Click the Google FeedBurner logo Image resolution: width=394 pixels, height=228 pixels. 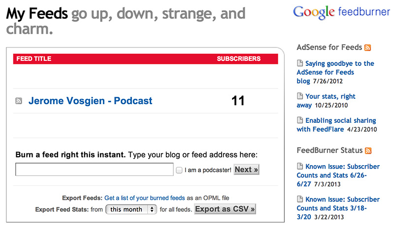click(341, 12)
